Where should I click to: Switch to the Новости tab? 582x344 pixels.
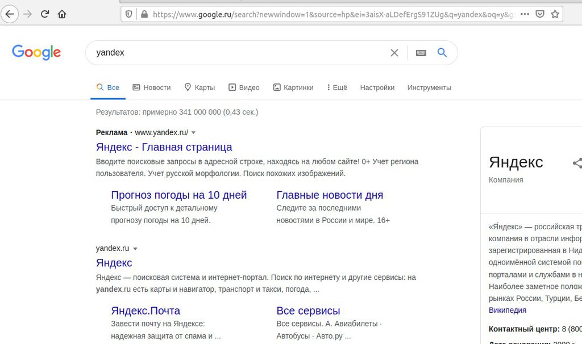tap(152, 87)
